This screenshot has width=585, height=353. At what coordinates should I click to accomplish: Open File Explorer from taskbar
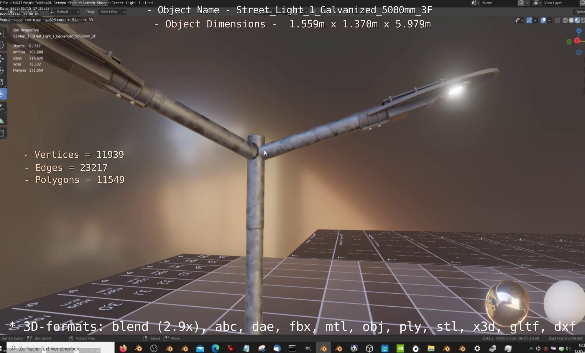point(431,349)
